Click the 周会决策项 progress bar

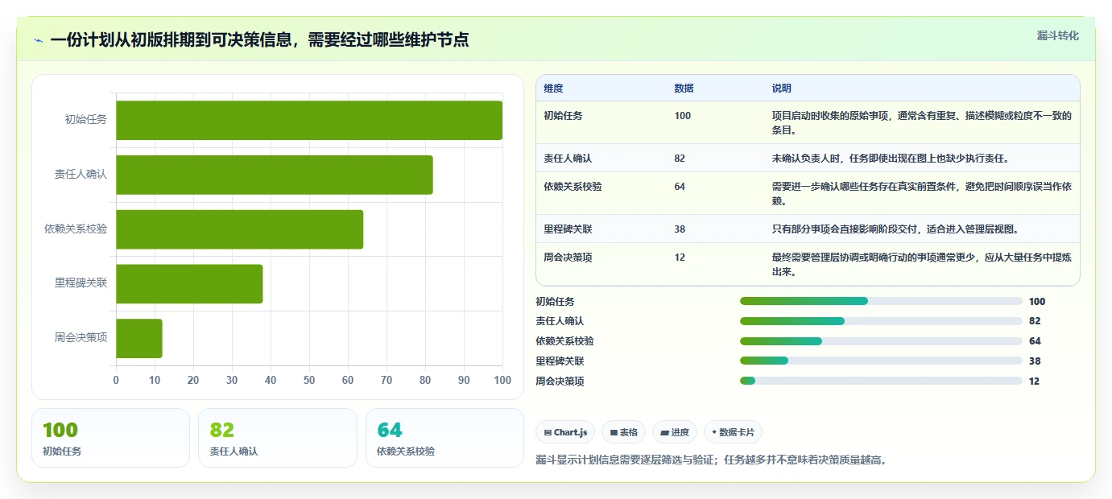coord(881,381)
